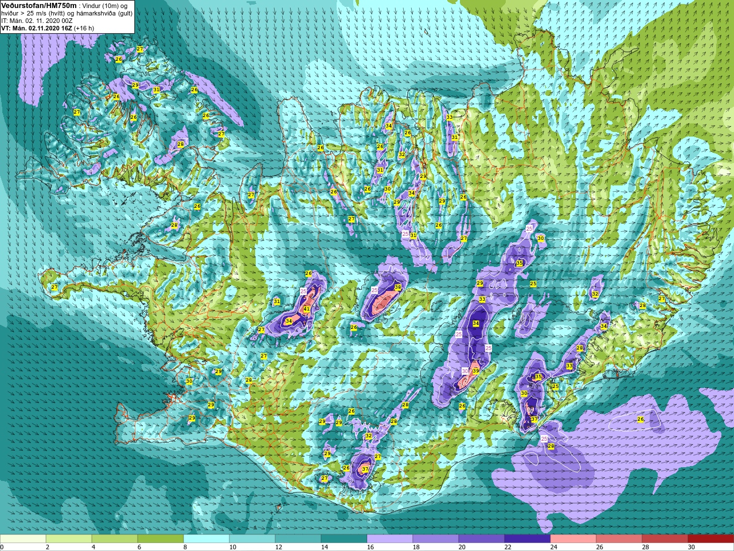
Task: Click the 'VT: Mán. 02.11.2020 16Z' valid time
Action: [x=37, y=28]
